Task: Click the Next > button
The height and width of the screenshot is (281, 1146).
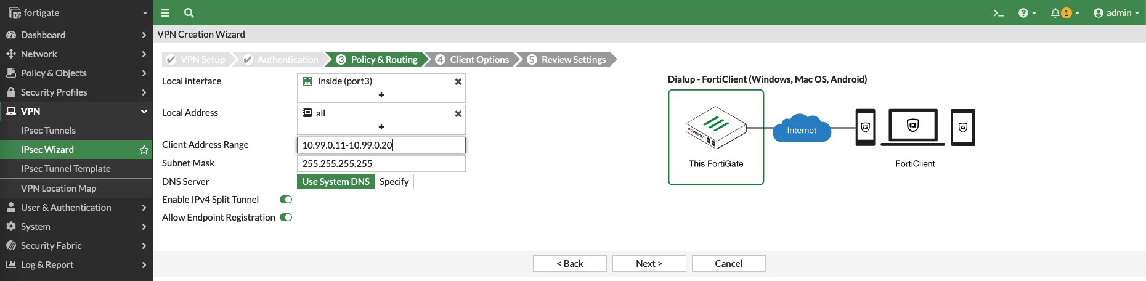Action: (x=649, y=264)
